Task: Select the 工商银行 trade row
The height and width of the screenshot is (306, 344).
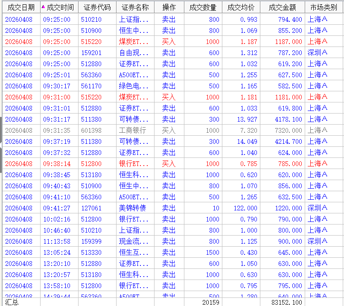Action: click(x=132, y=131)
